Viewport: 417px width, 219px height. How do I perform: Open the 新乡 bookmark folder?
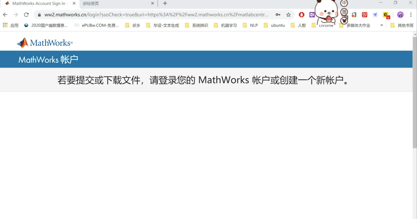[133, 25]
